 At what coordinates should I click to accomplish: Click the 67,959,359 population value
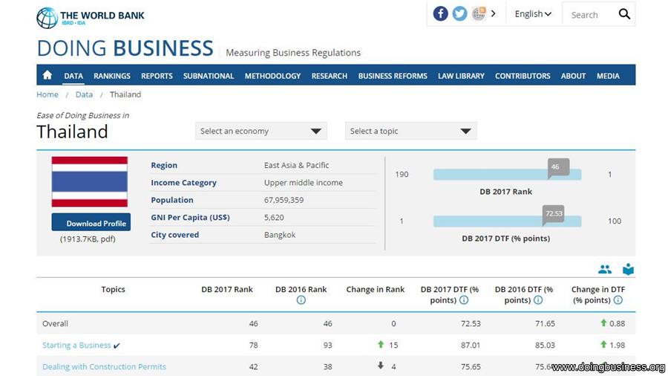(284, 200)
